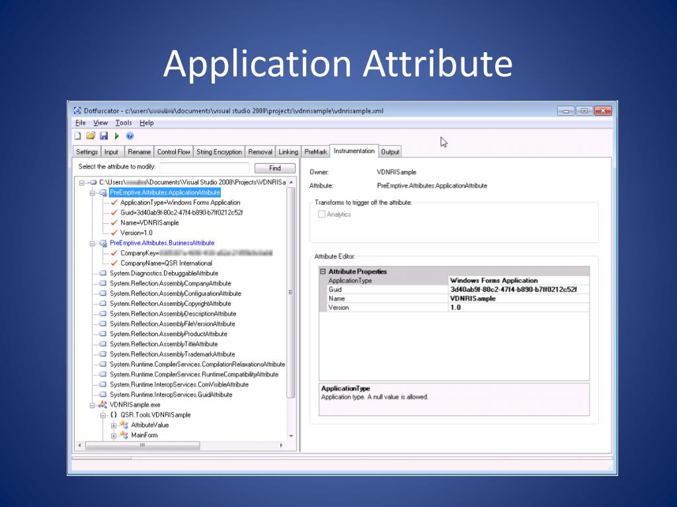Toggle the CompanyName=QSR International checkmark
This screenshot has width=677, height=507.
[114, 263]
